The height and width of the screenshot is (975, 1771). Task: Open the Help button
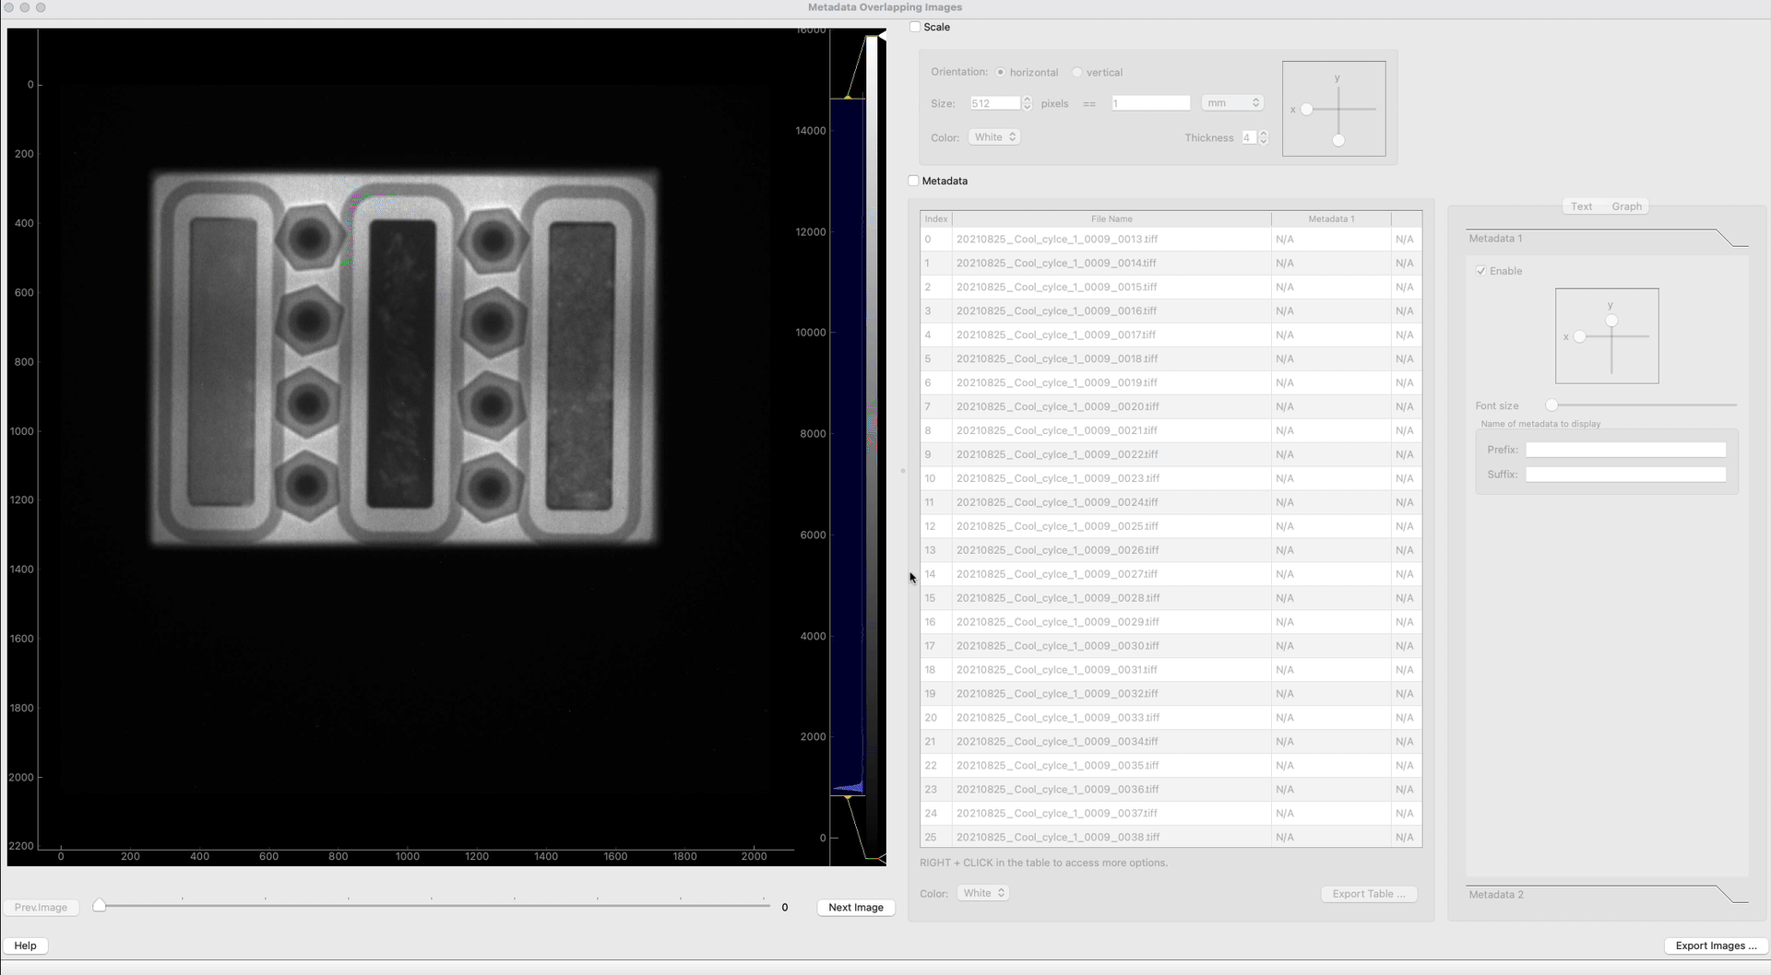(x=26, y=946)
